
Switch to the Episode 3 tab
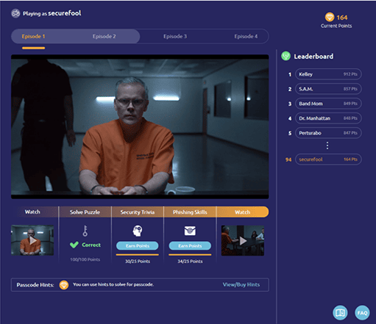(175, 36)
